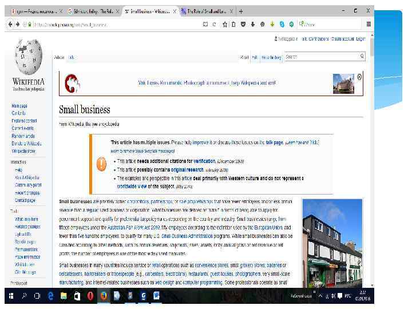Reload the page with the refresh icon

[214, 25]
